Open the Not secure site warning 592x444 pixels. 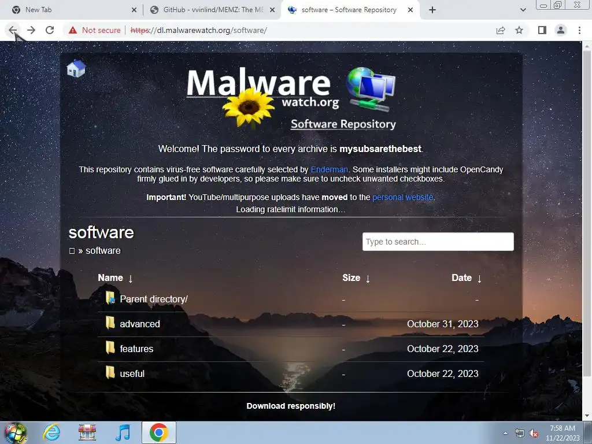pyautogui.click(x=95, y=30)
